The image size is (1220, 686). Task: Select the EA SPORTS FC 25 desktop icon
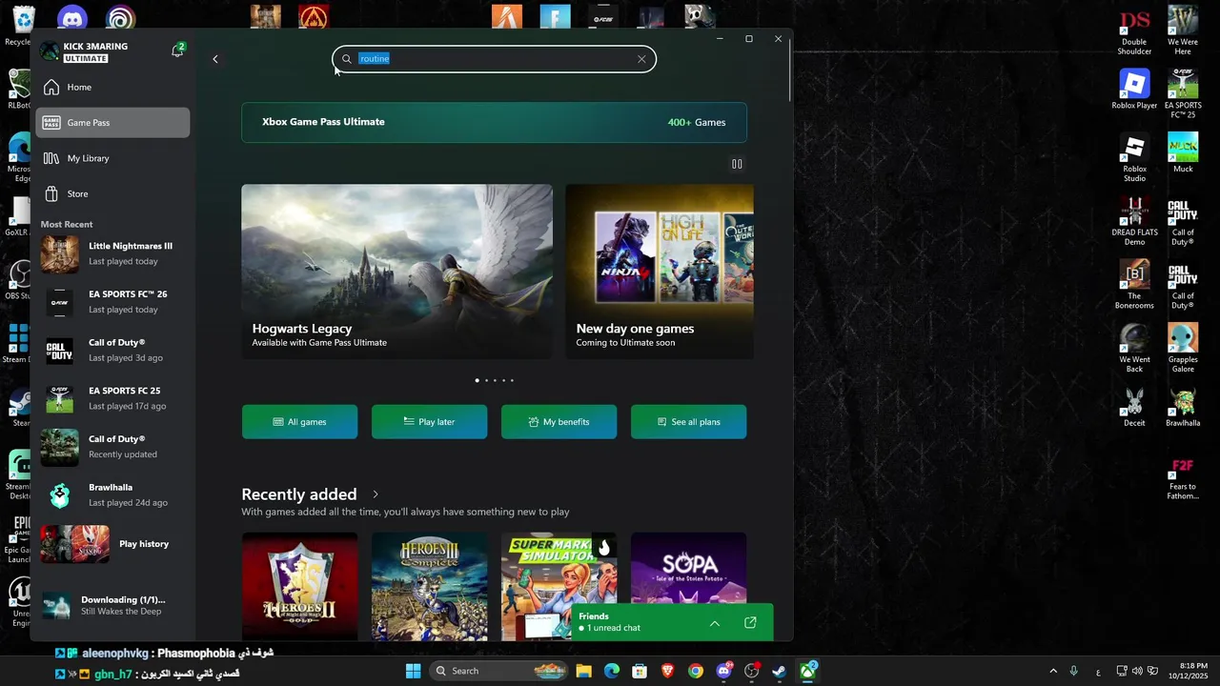click(1183, 93)
